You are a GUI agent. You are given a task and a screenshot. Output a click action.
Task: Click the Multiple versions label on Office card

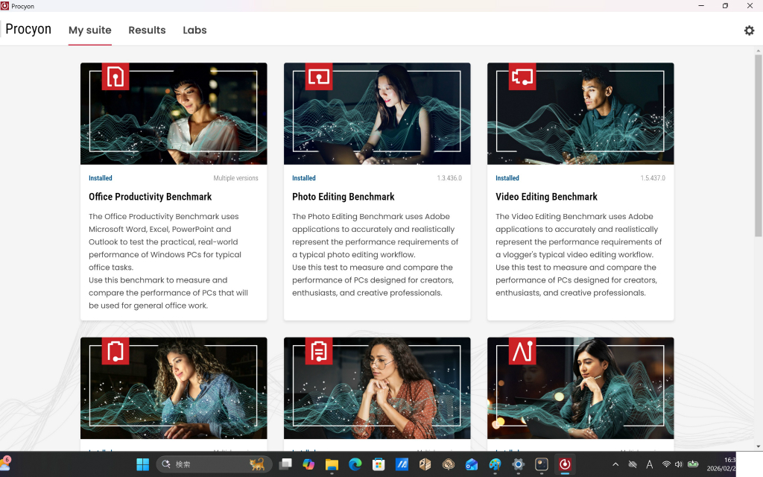(x=235, y=178)
